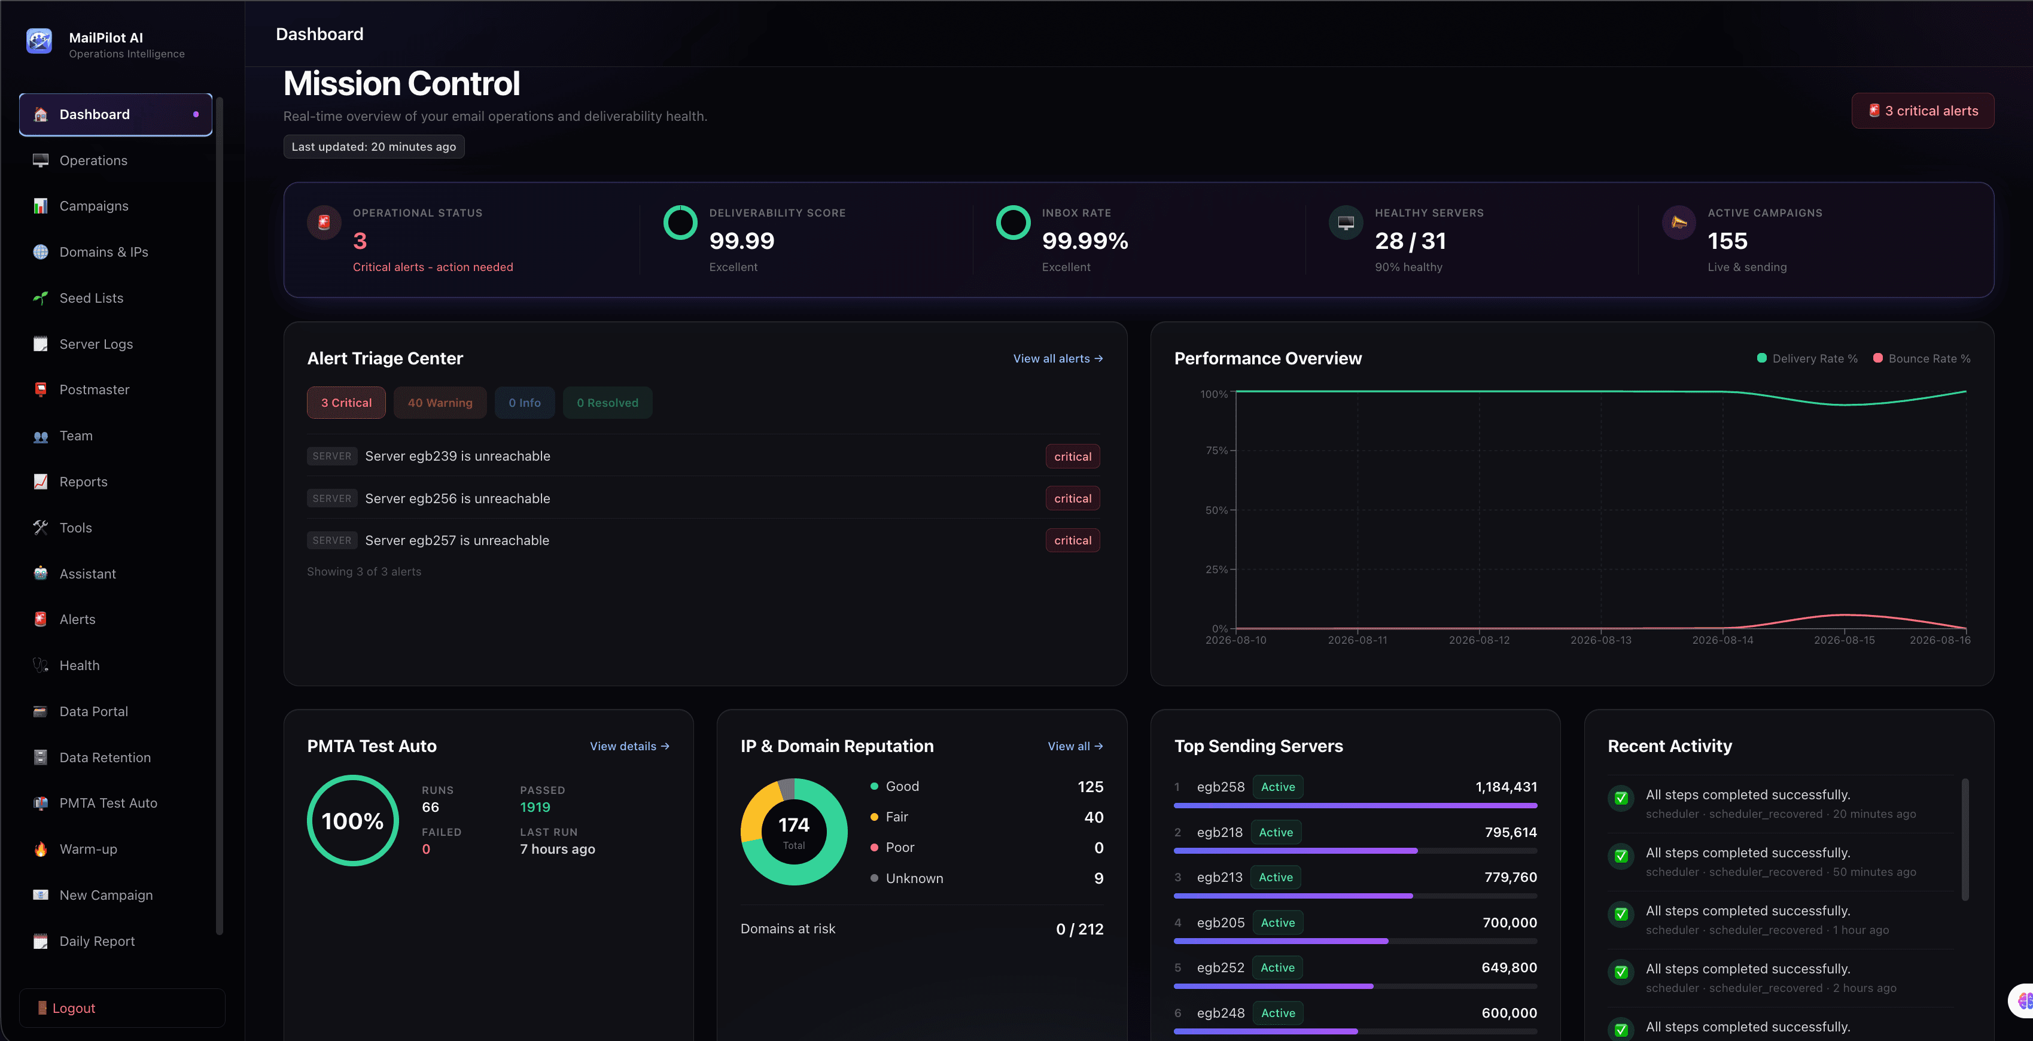Toggle Delivery Rate % legend series
Image resolution: width=2033 pixels, height=1041 pixels.
[1807, 358]
